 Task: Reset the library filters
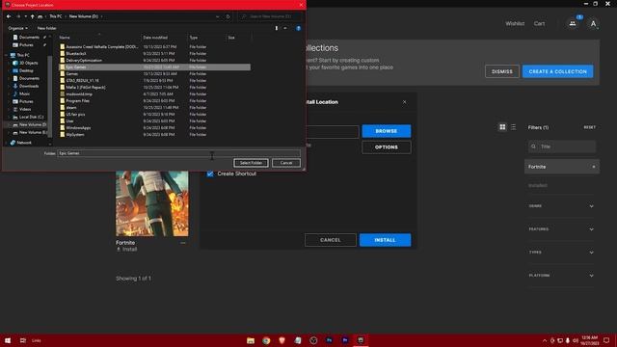[x=589, y=127]
